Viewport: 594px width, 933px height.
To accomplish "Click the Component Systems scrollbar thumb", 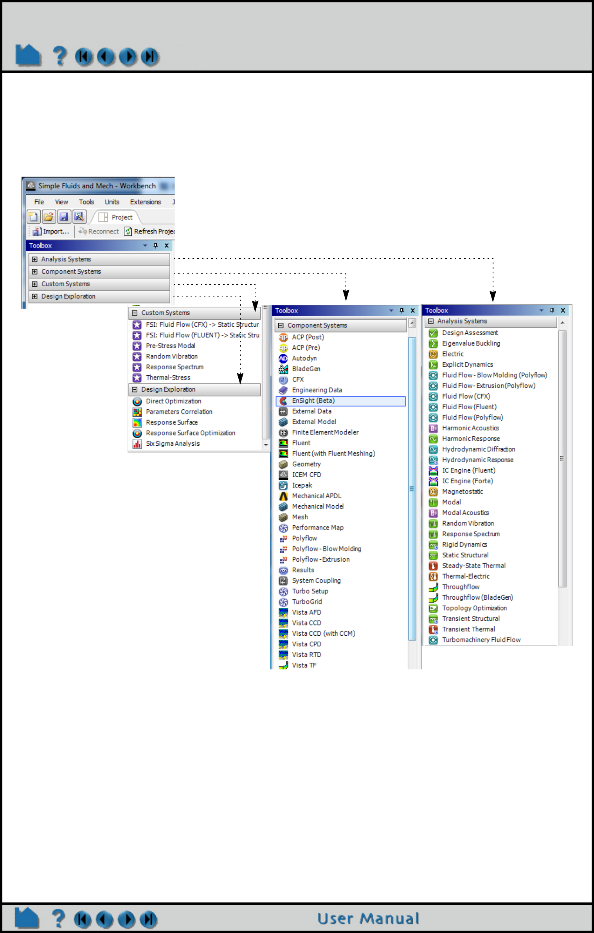I will tap(412, 488).
